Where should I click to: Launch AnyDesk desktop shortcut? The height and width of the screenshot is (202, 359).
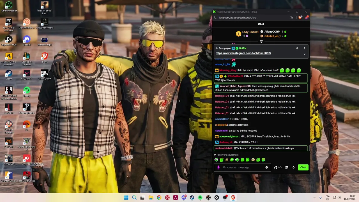[x=27, y=160]
